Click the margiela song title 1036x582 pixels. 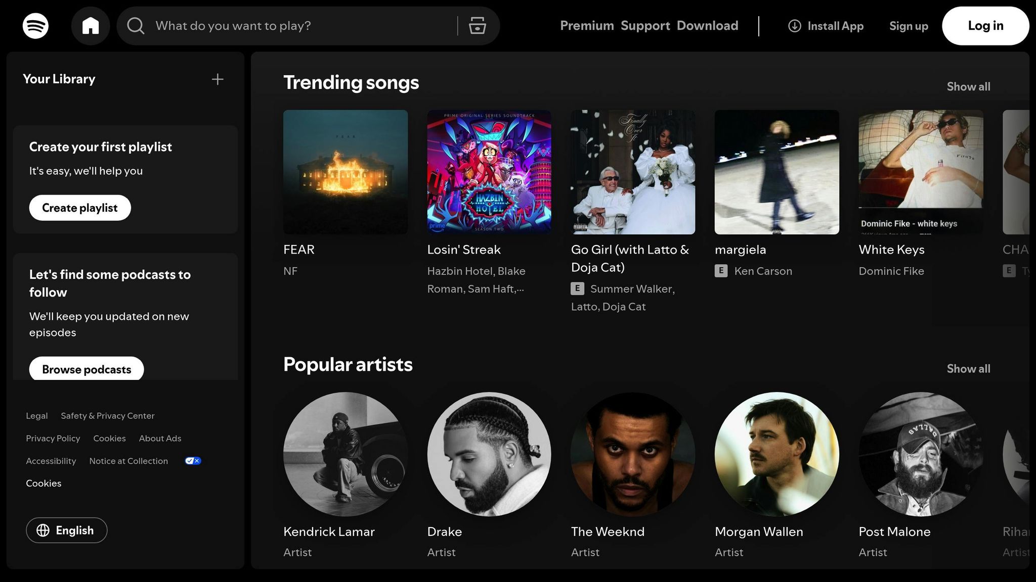[741, 250]
